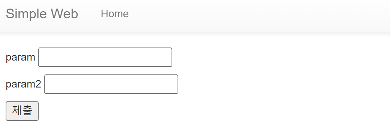This screenshot has width=390, height=138.
Task: Select the second form input box
Action: 111,84
